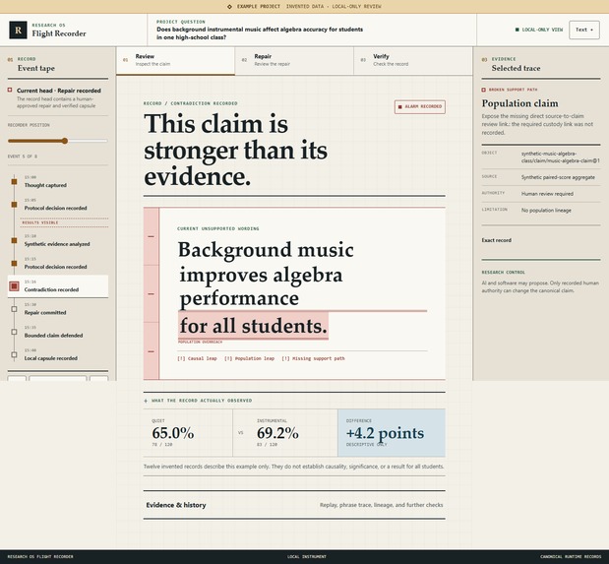609x564 pixels.
Task: Click the Population claim heading
Action: 519,103
